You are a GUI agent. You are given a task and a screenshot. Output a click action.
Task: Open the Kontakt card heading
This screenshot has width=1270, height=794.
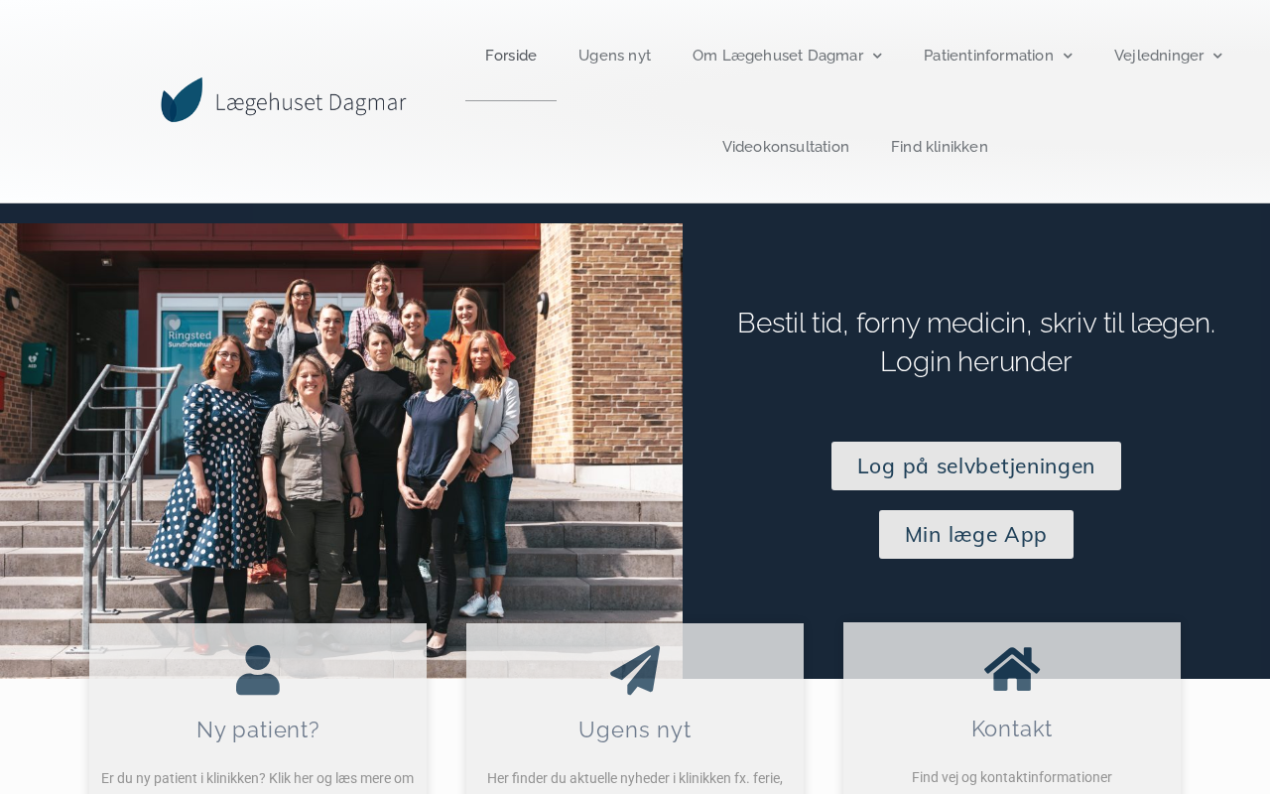point(1012,728)
